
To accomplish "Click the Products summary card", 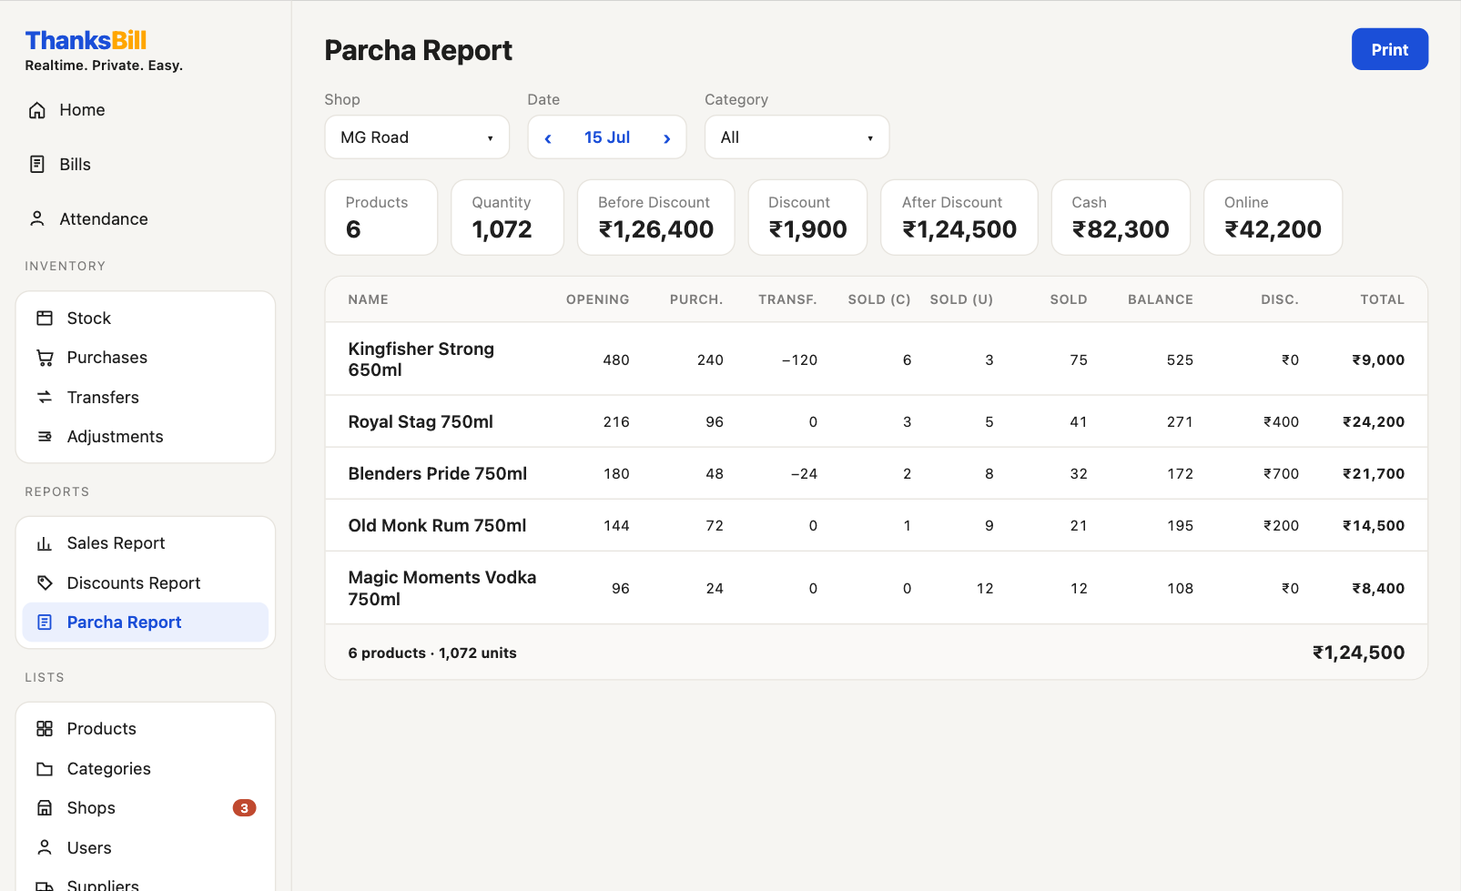I will pyautogui.click(x=381, y=218).
